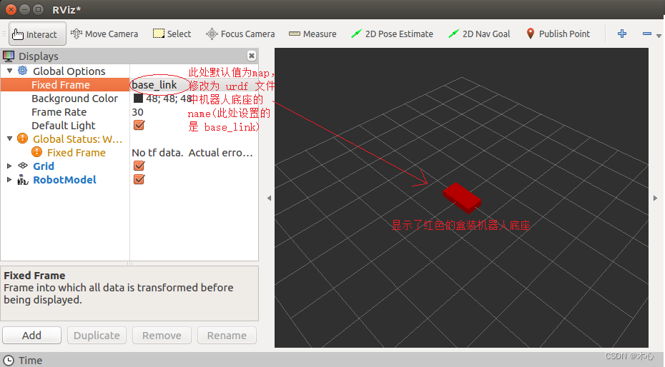
Task: Select the Default Light property row
Action: [64, 126]
